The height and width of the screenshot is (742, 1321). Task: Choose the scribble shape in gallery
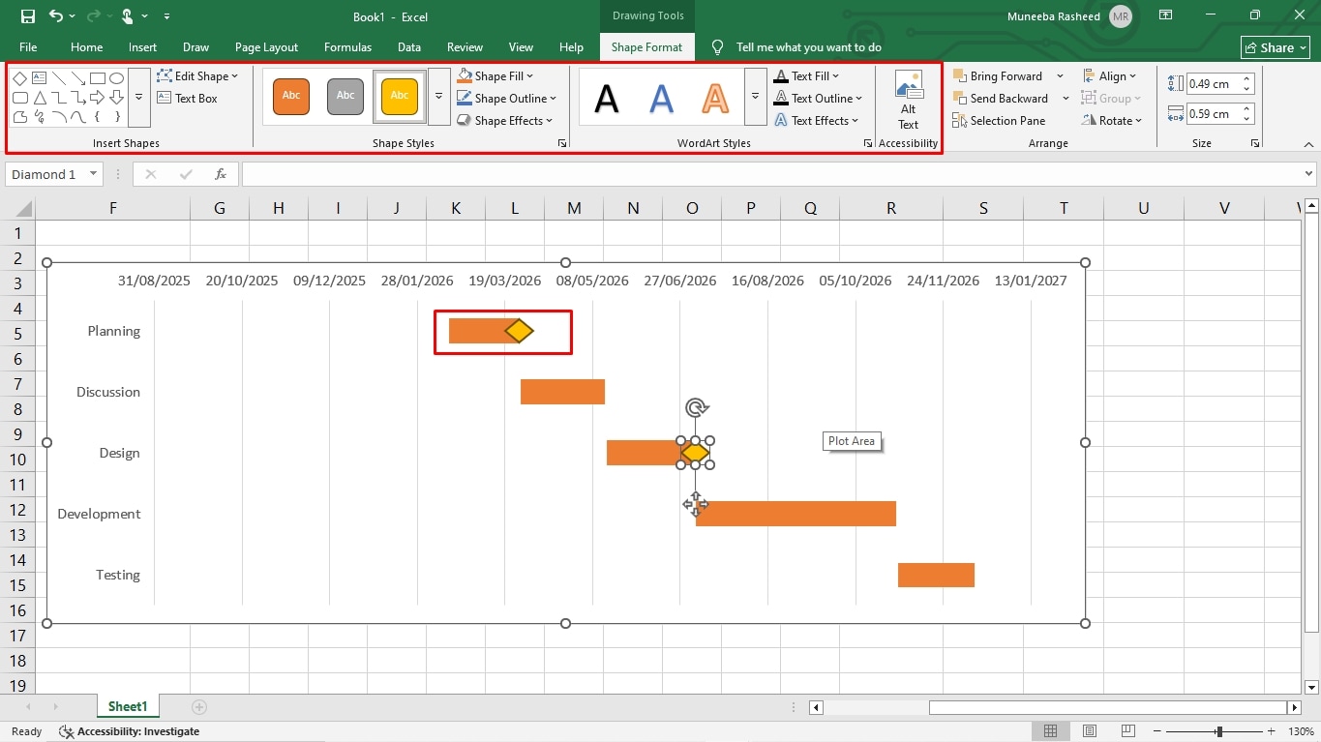pos(40,117)
